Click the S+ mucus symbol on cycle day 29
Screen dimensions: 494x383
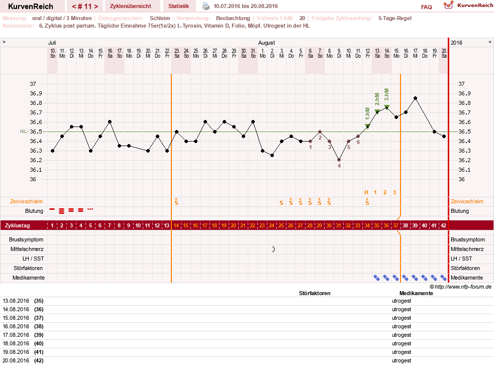(320, 202)
